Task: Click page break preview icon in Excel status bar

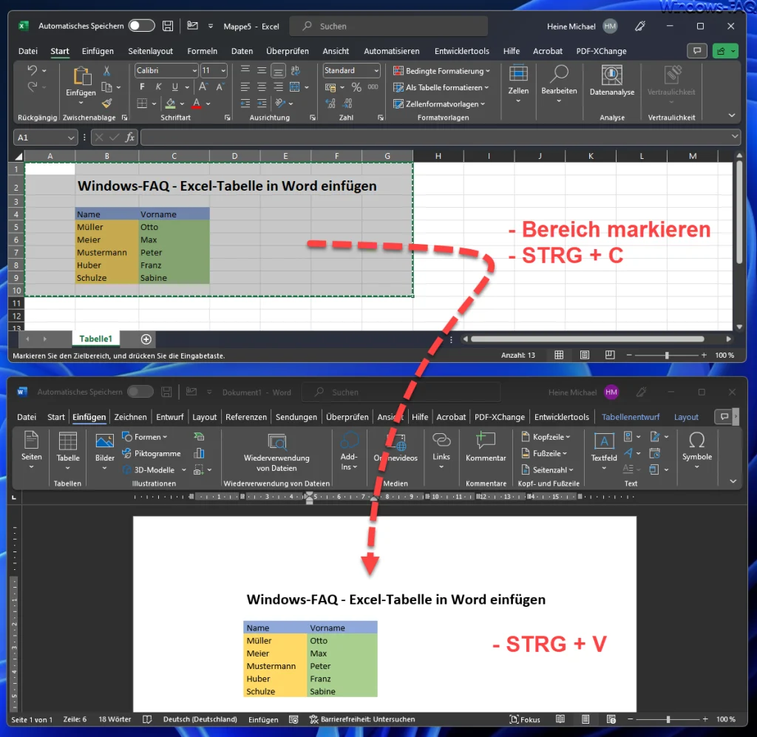Action: pos(610,356)
